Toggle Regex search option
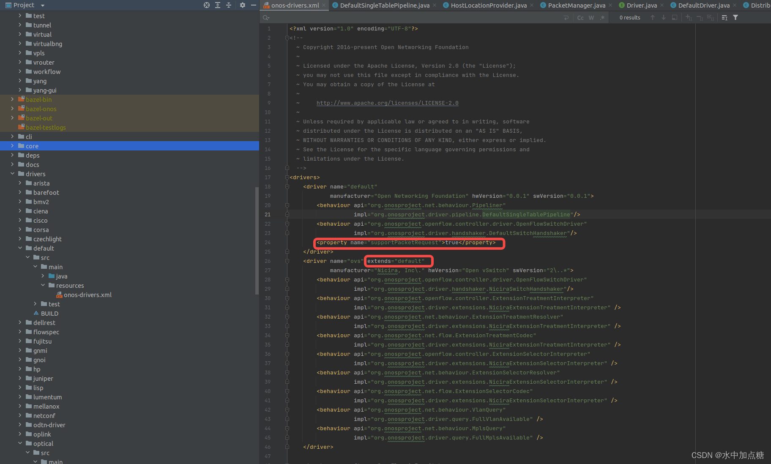 (x=602, y=18)
